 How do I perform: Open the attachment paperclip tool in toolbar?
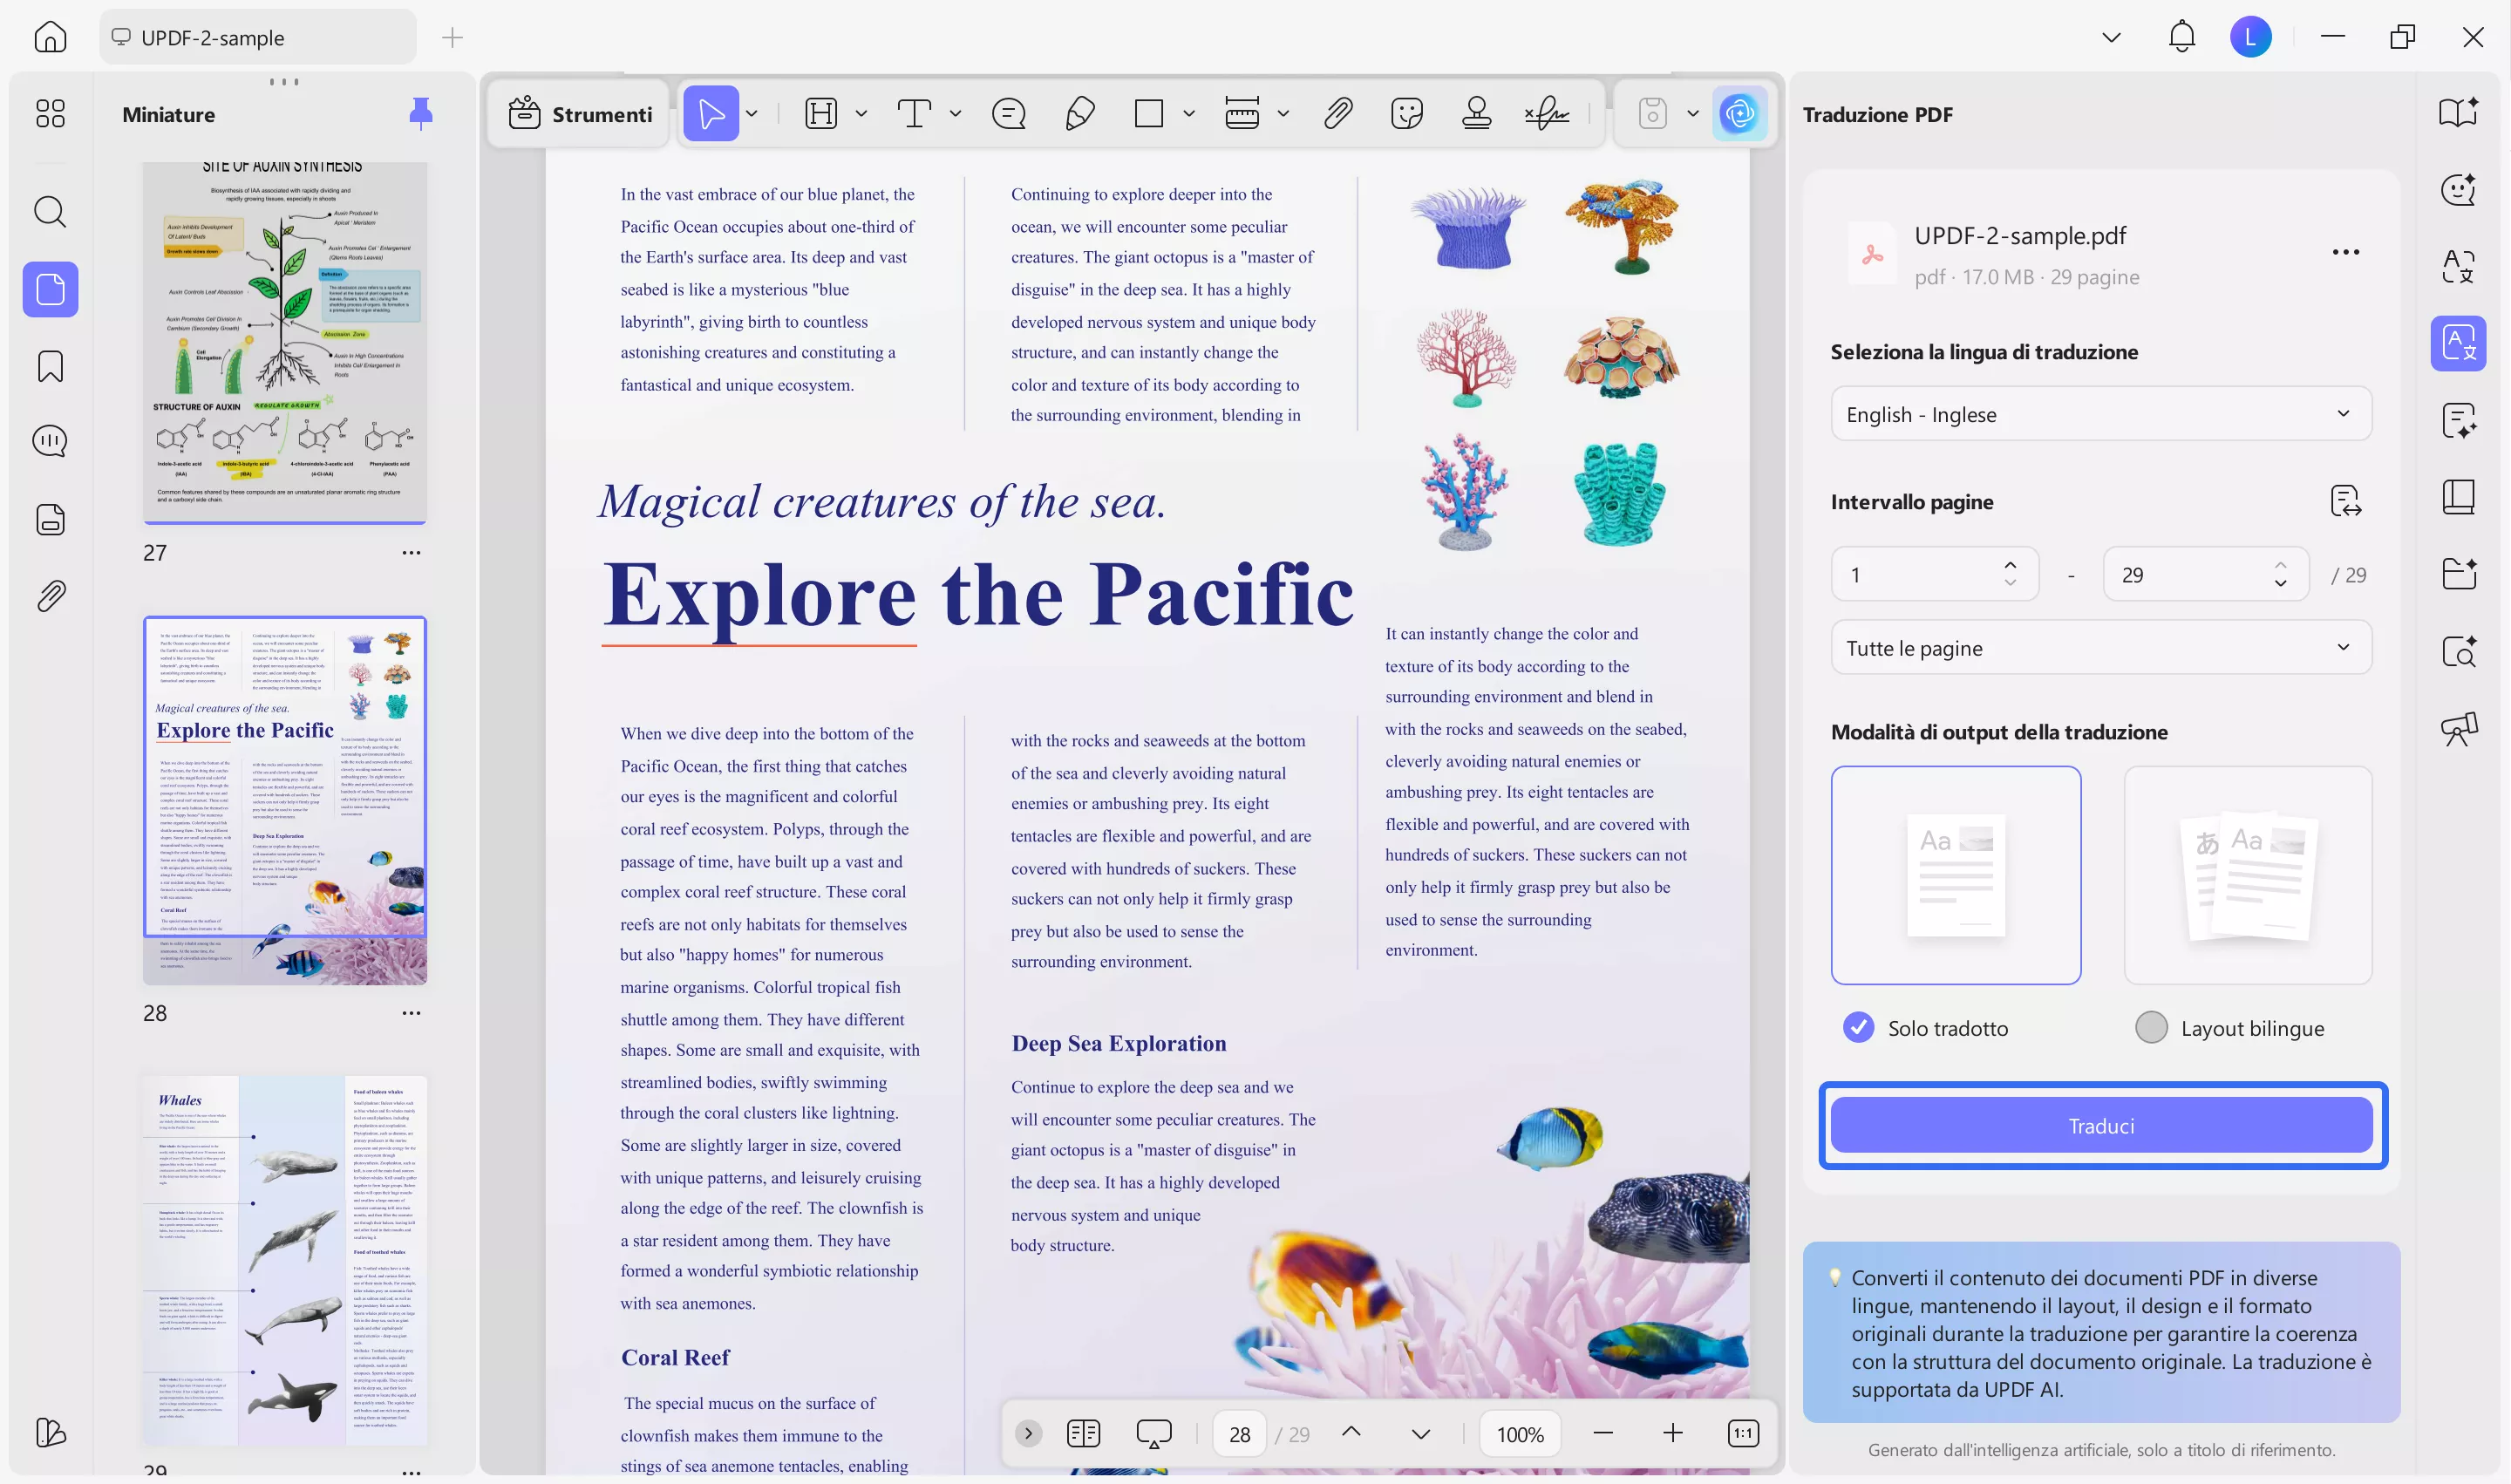click(x=1337, y=114)
